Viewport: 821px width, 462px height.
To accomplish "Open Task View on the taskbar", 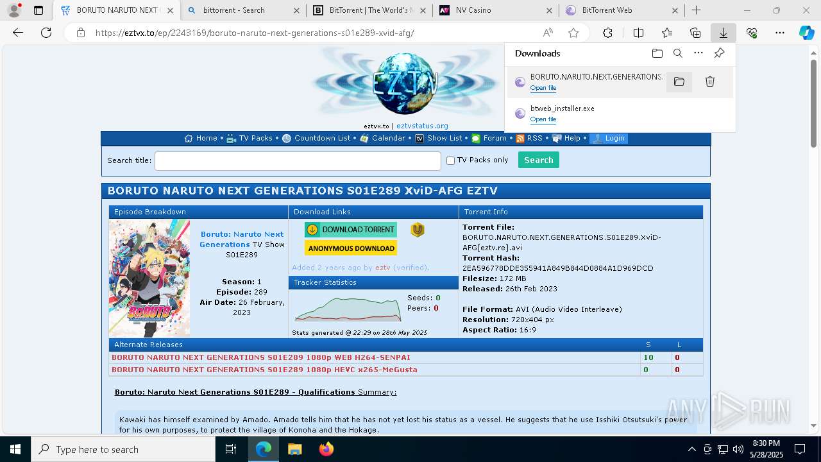I will point(231,449).
